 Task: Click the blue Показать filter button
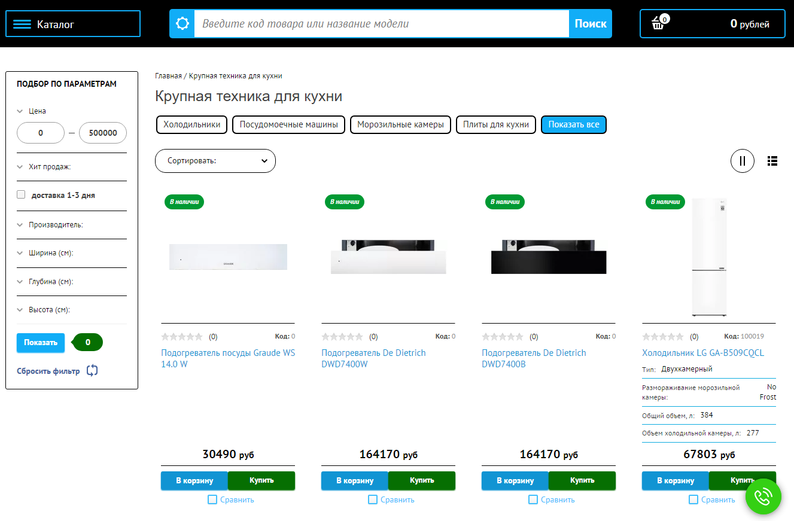[x=41, y=343]
